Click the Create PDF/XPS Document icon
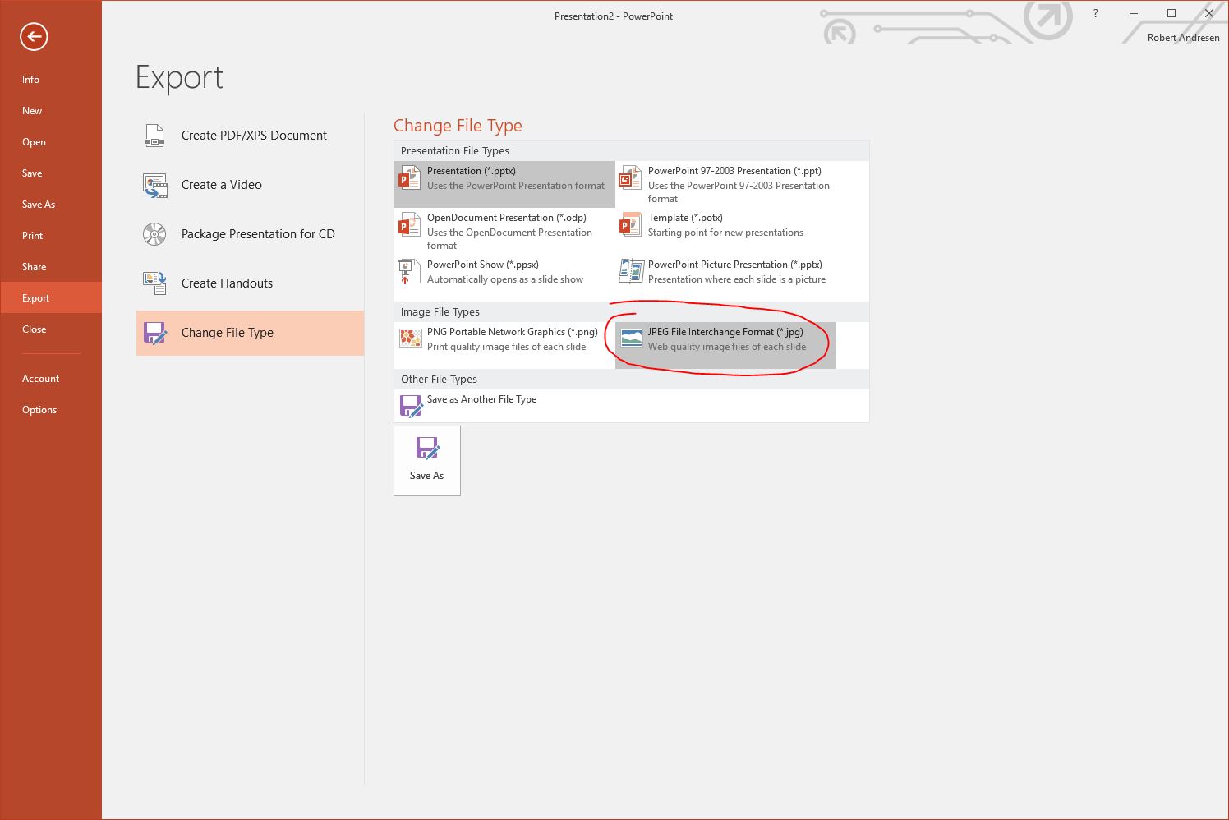The height and width of the screenshot is (820, 1229). pyautogui.click(x=154, y=136)
